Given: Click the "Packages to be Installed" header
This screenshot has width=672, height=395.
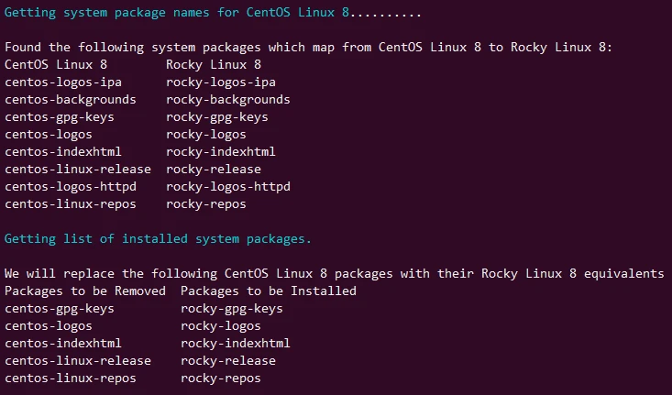Looking at the screenshot, I should (269, 291).
